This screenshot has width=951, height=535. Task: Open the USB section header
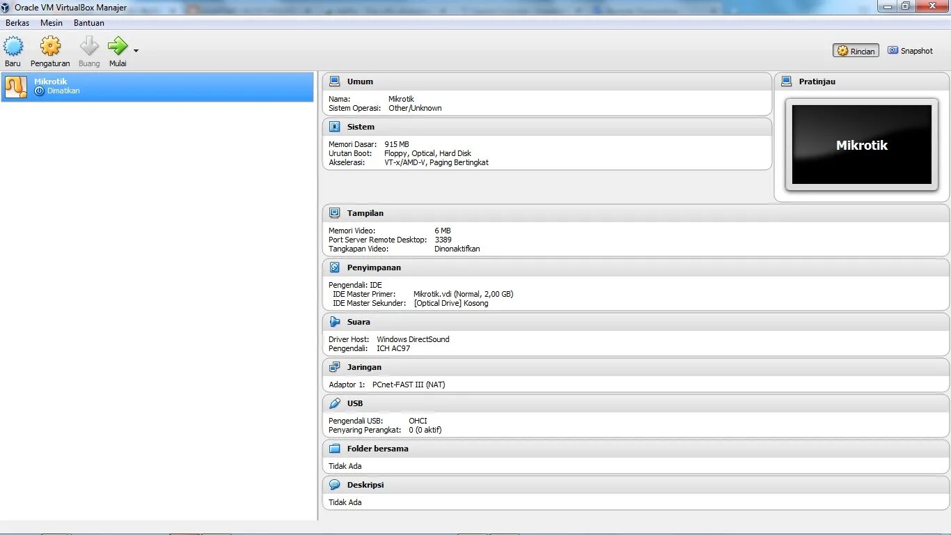pyautogui.click(x=636, y=403)
